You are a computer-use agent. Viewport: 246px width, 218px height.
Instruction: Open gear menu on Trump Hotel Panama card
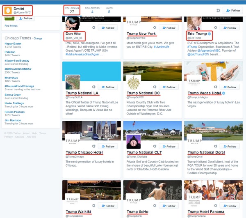coord(216,206)
